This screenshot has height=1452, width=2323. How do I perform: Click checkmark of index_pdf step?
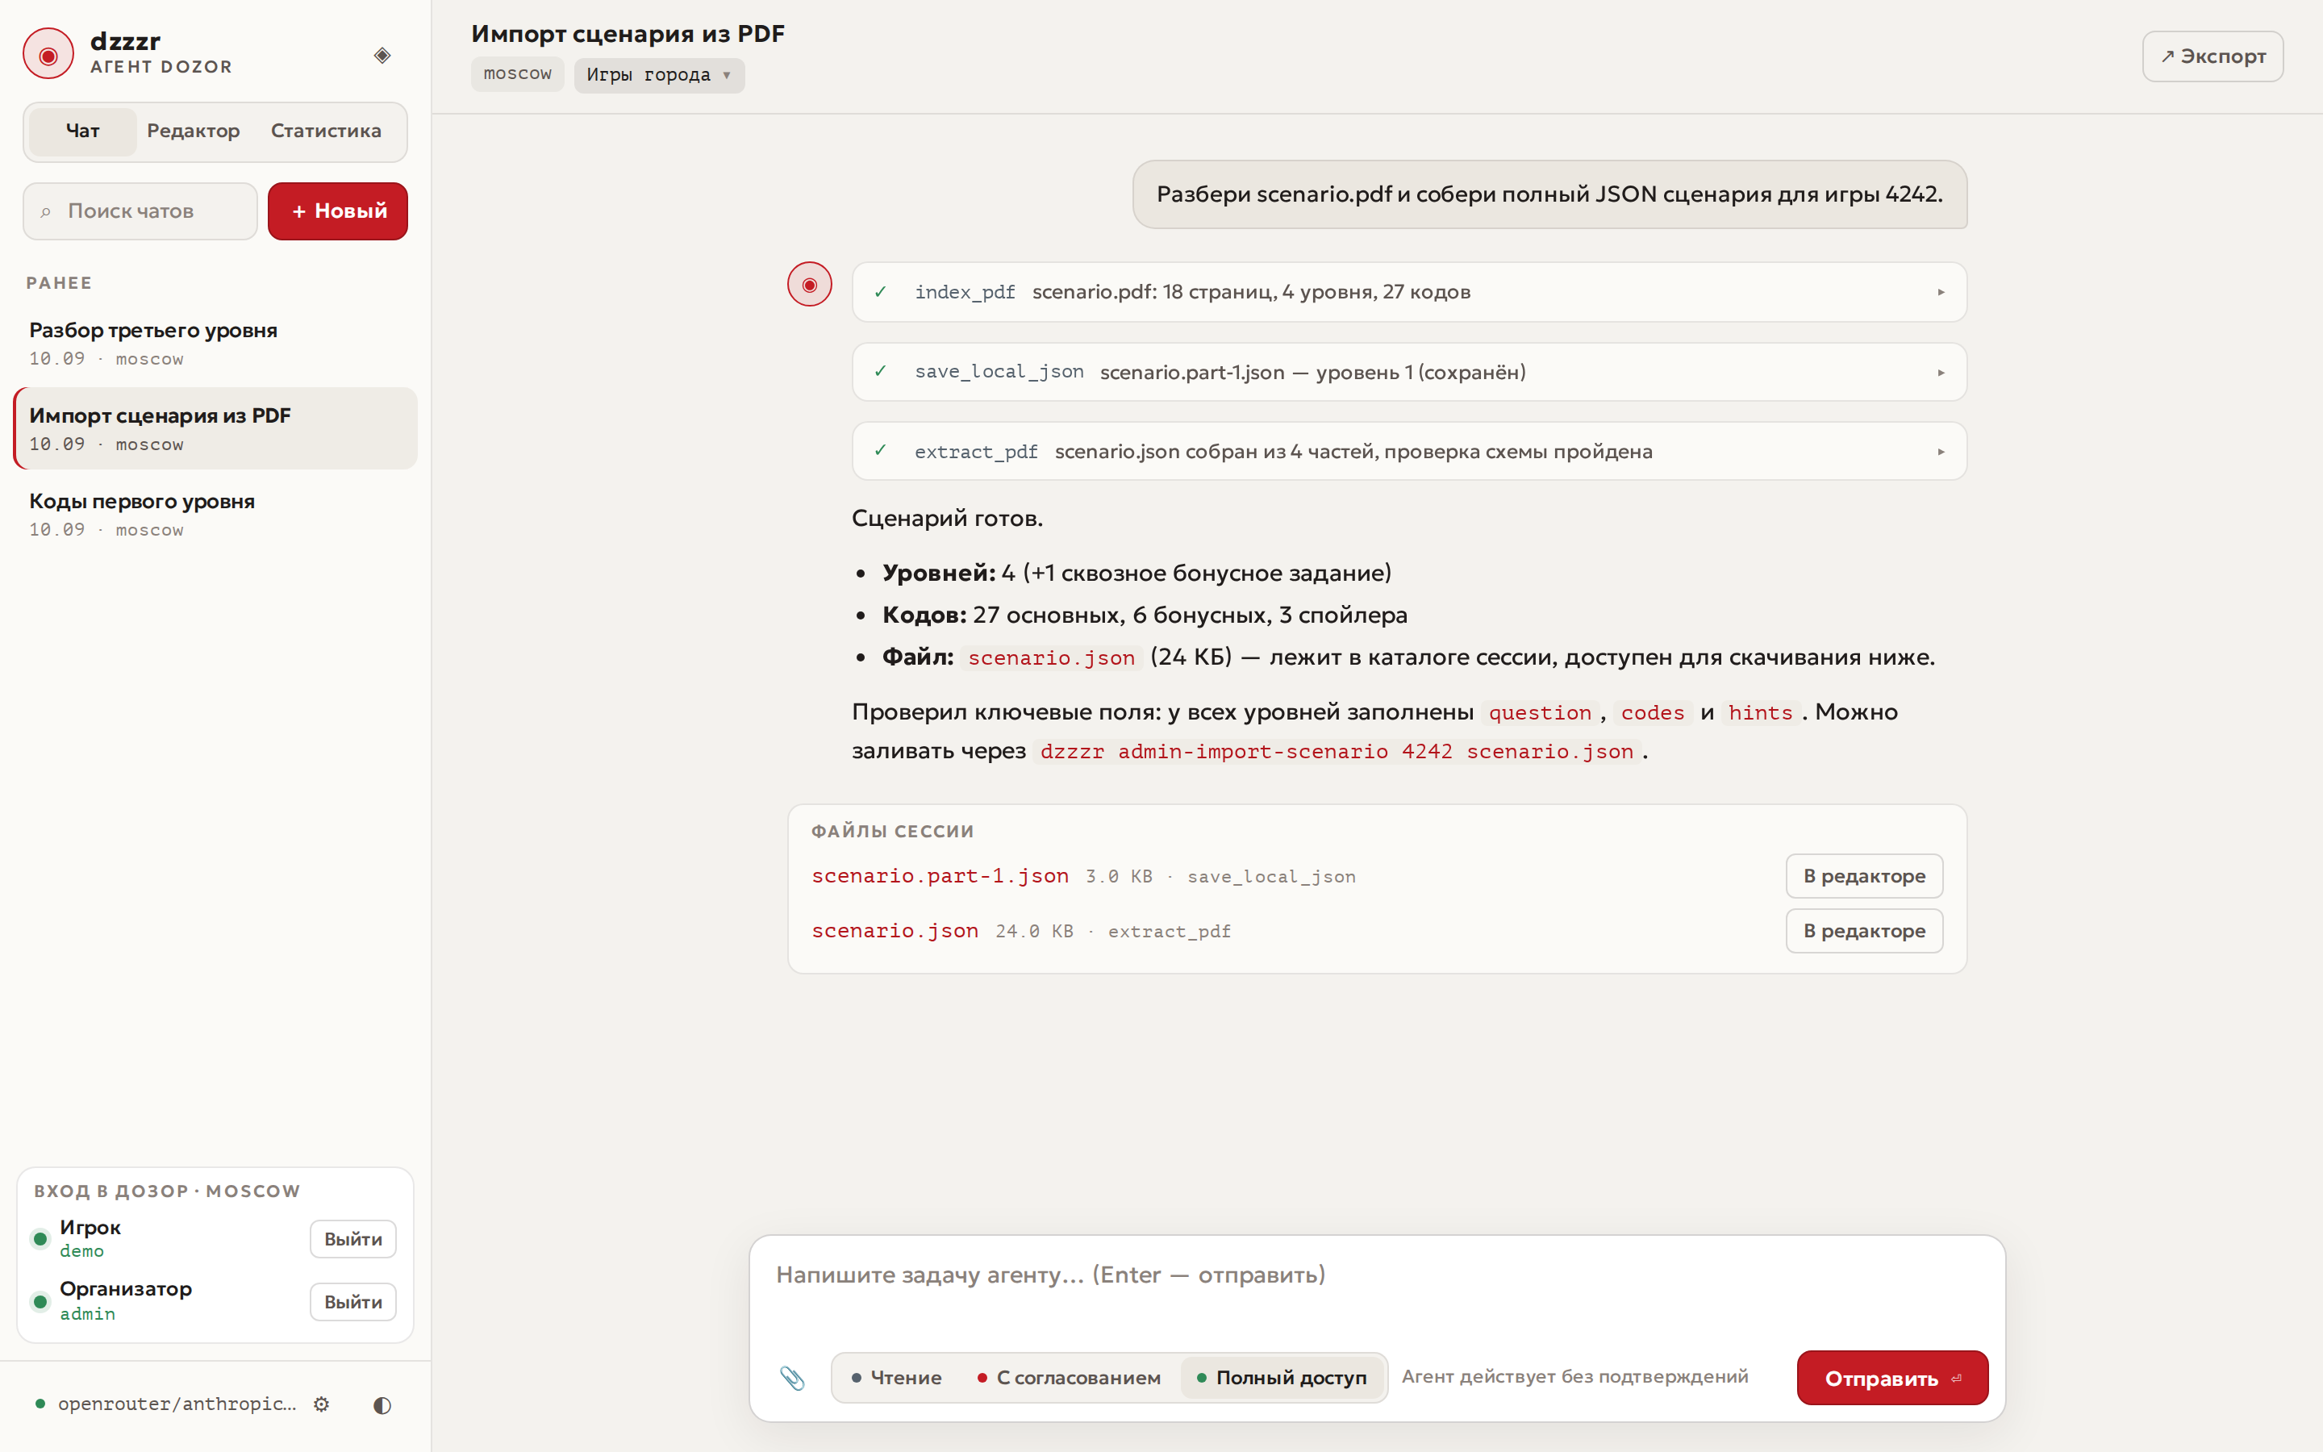click(x=880, y=292)
